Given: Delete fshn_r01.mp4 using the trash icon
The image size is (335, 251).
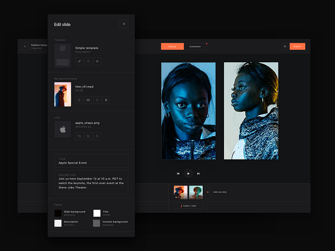Looking at the screenshot, I should (106, 100).
